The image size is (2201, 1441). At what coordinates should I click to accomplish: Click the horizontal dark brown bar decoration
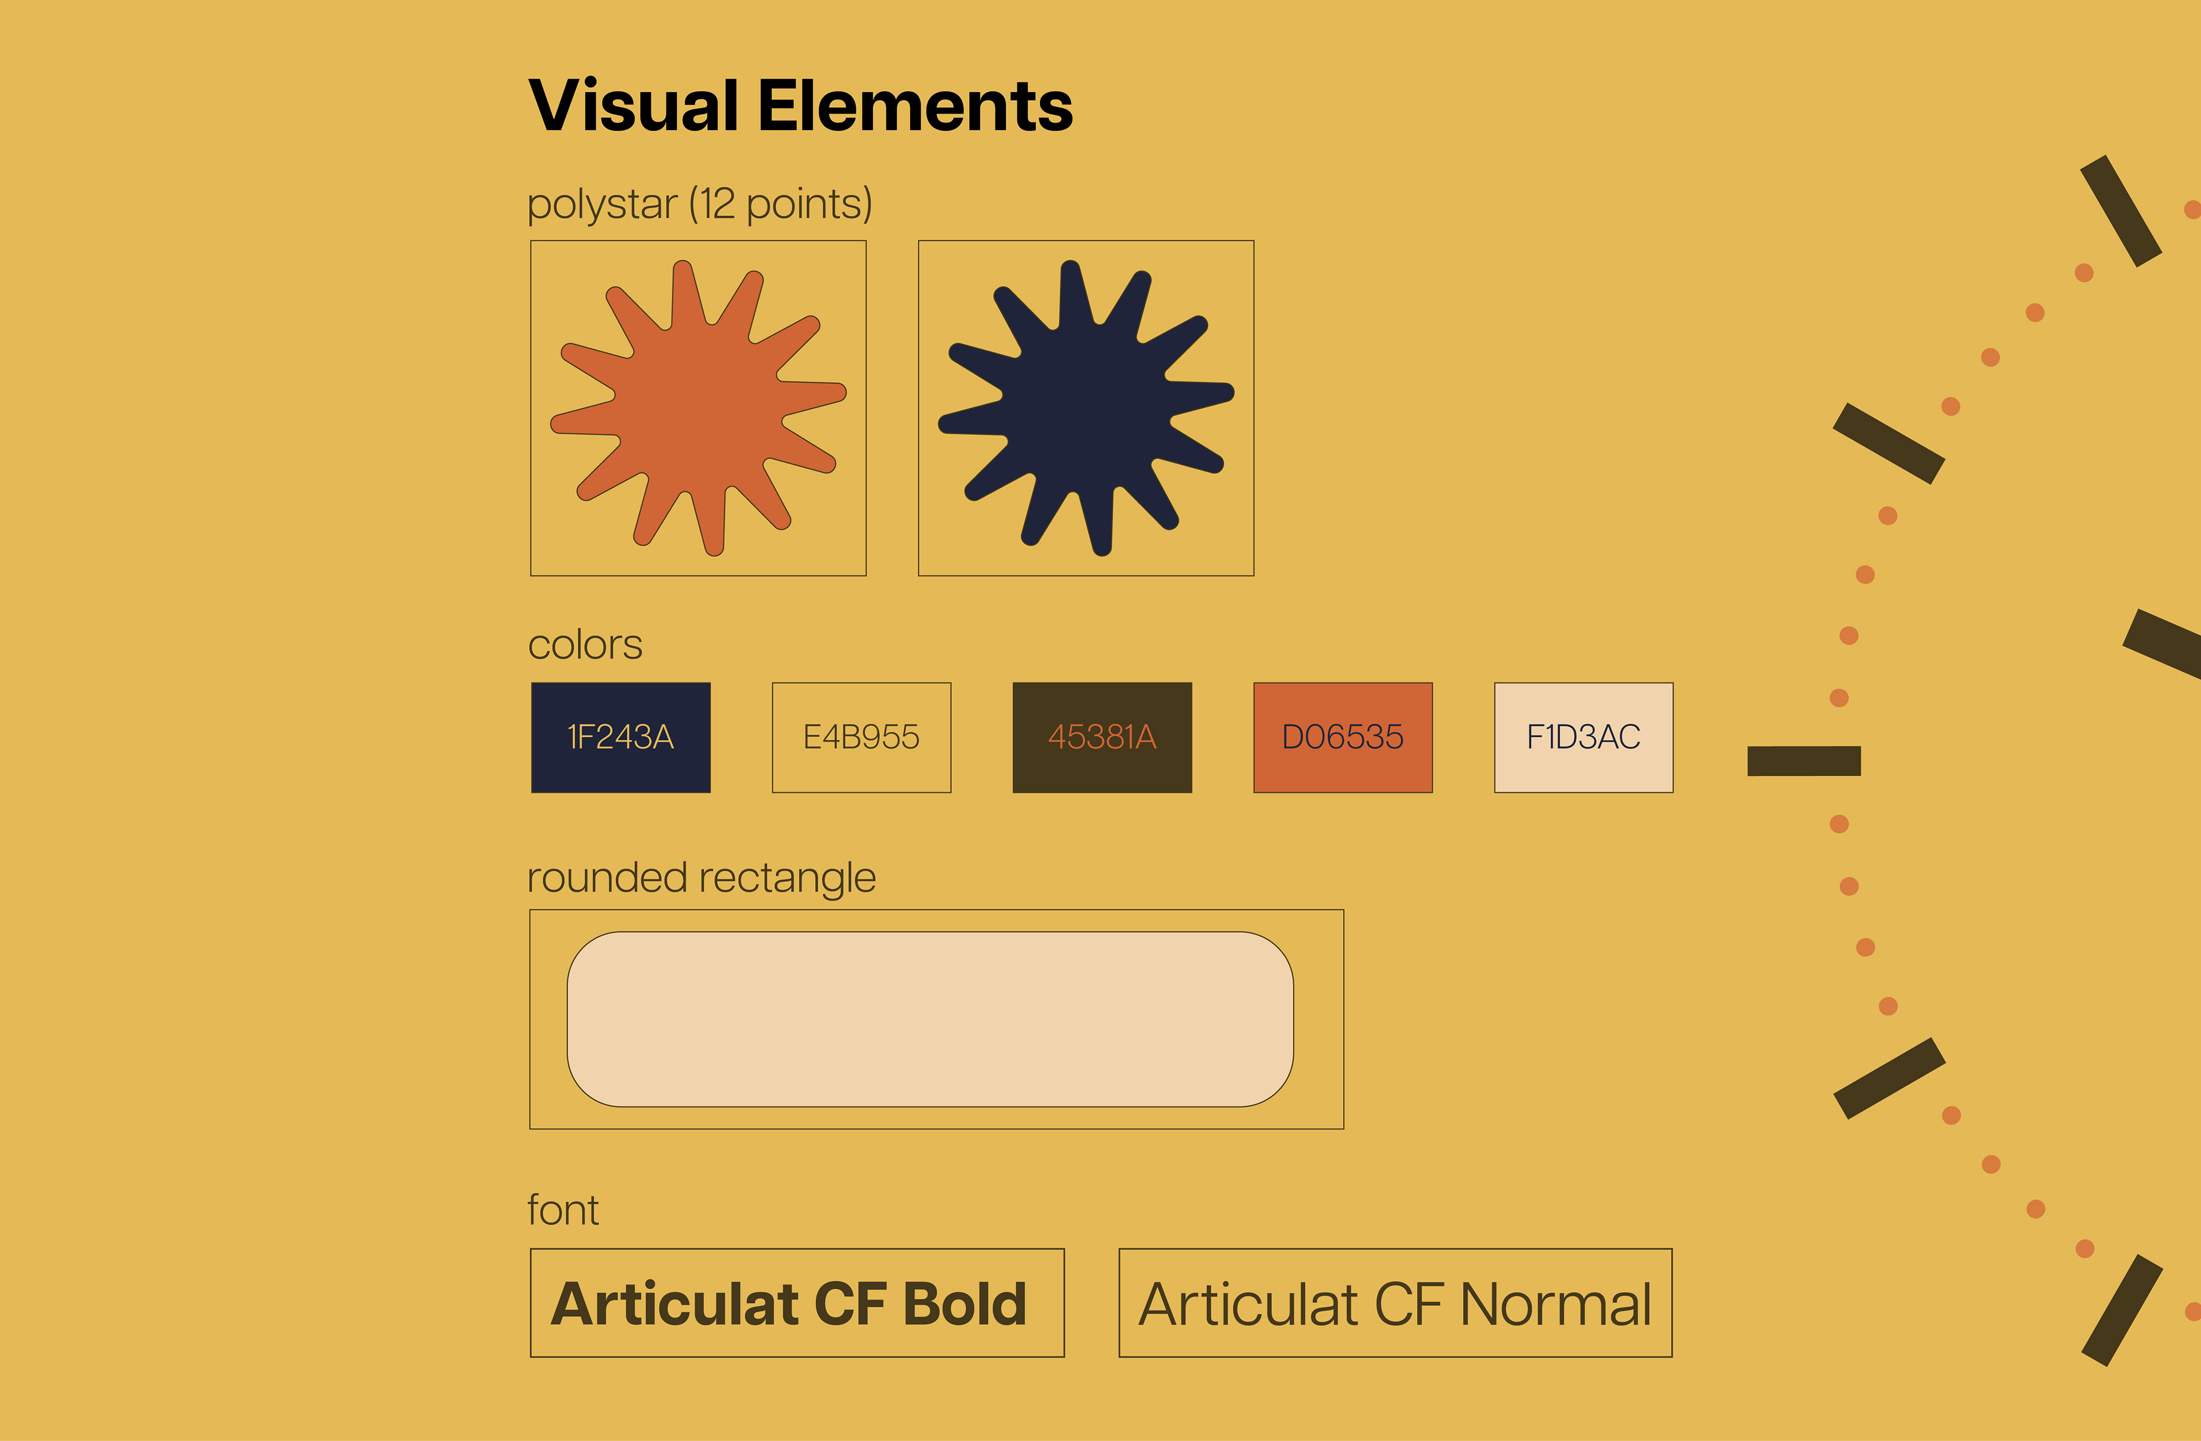point(1803,761)
